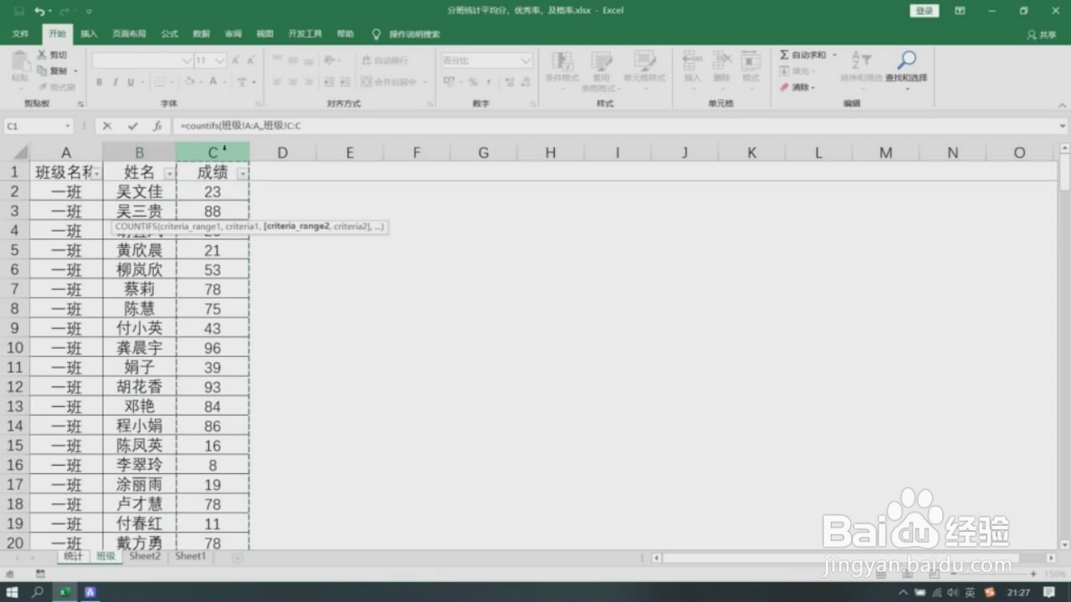Click the 共享 (Share) button

click(x=1042, y=35)
